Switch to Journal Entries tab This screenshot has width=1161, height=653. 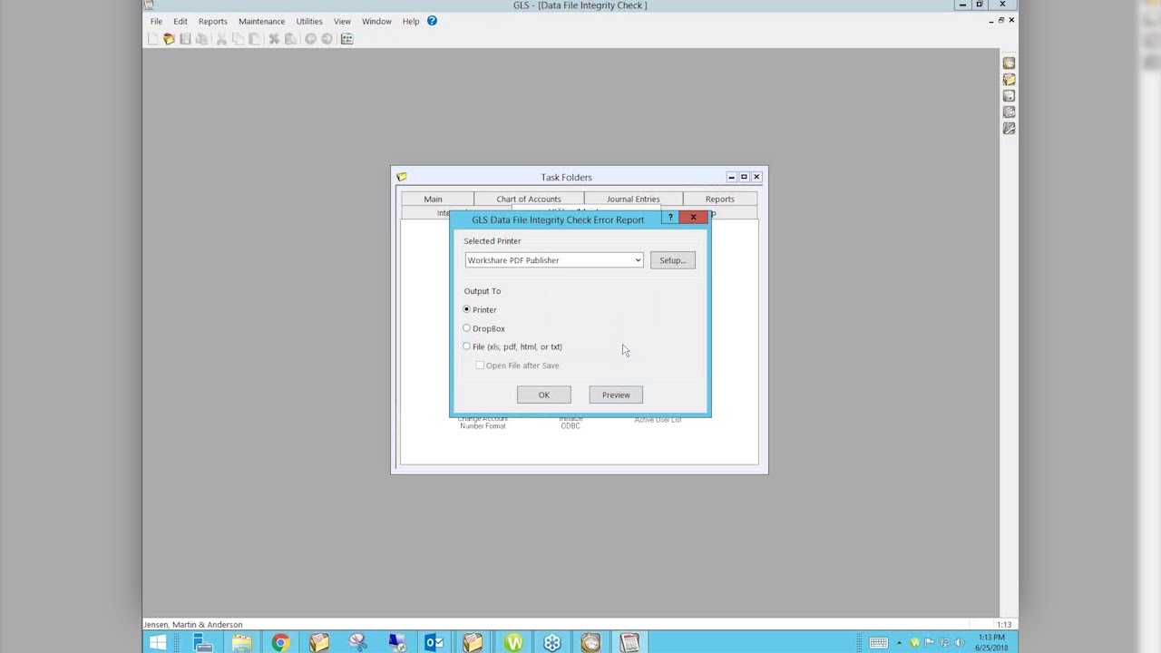pyautogui.click(x=633, y=199)
